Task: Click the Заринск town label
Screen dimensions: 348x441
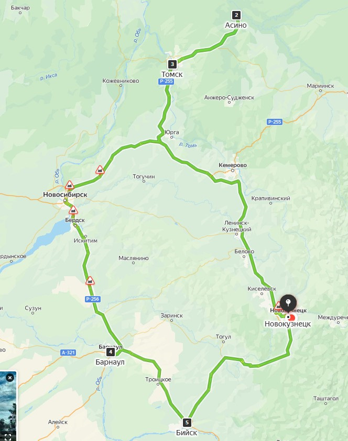Action: point(171,315)
